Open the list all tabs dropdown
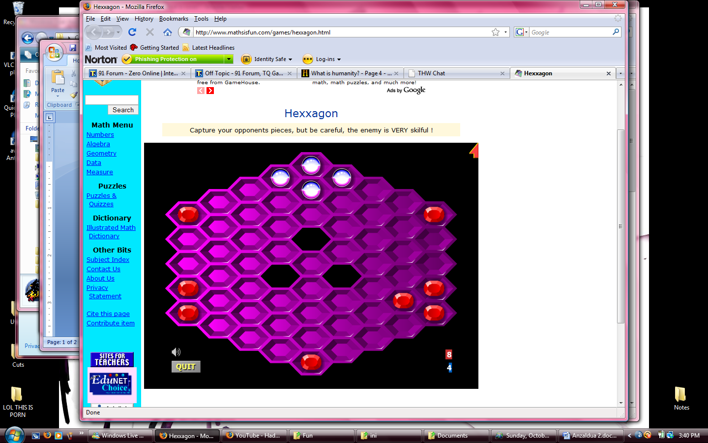 (620, 73)
